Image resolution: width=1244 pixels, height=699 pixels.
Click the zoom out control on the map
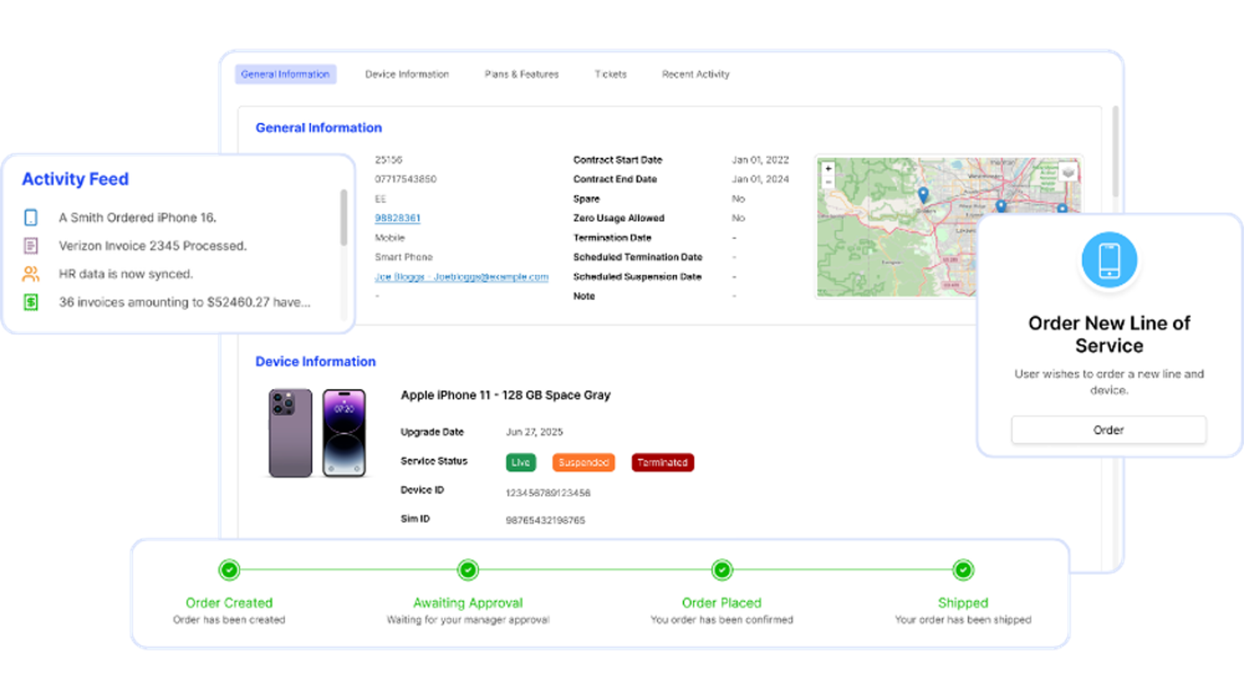pos(828,182)
